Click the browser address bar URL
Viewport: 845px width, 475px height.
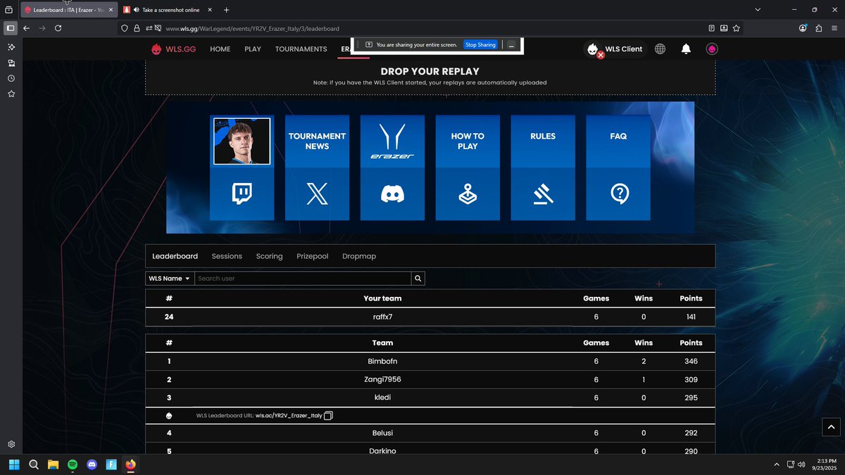click(x=252, y=29)
